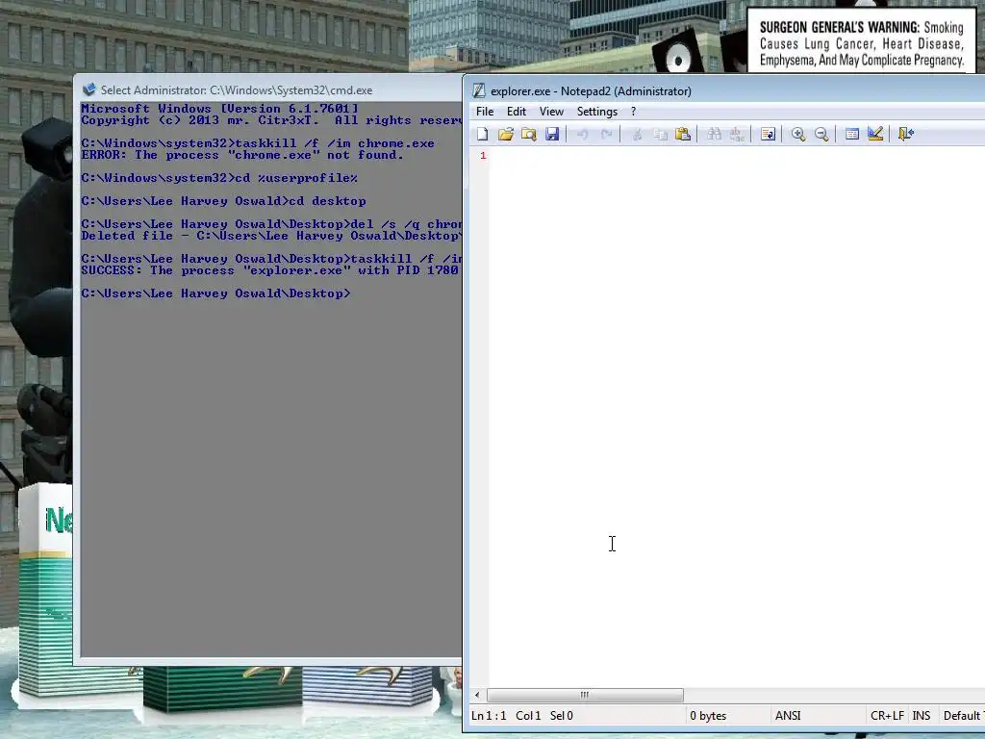The height and width of the screenshot is (739, 985).
Task: Click the cd %userprofile% command line in cmd
Action: (219, 178)
